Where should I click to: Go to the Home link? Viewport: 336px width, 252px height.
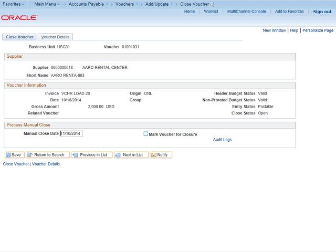(190, 12)
